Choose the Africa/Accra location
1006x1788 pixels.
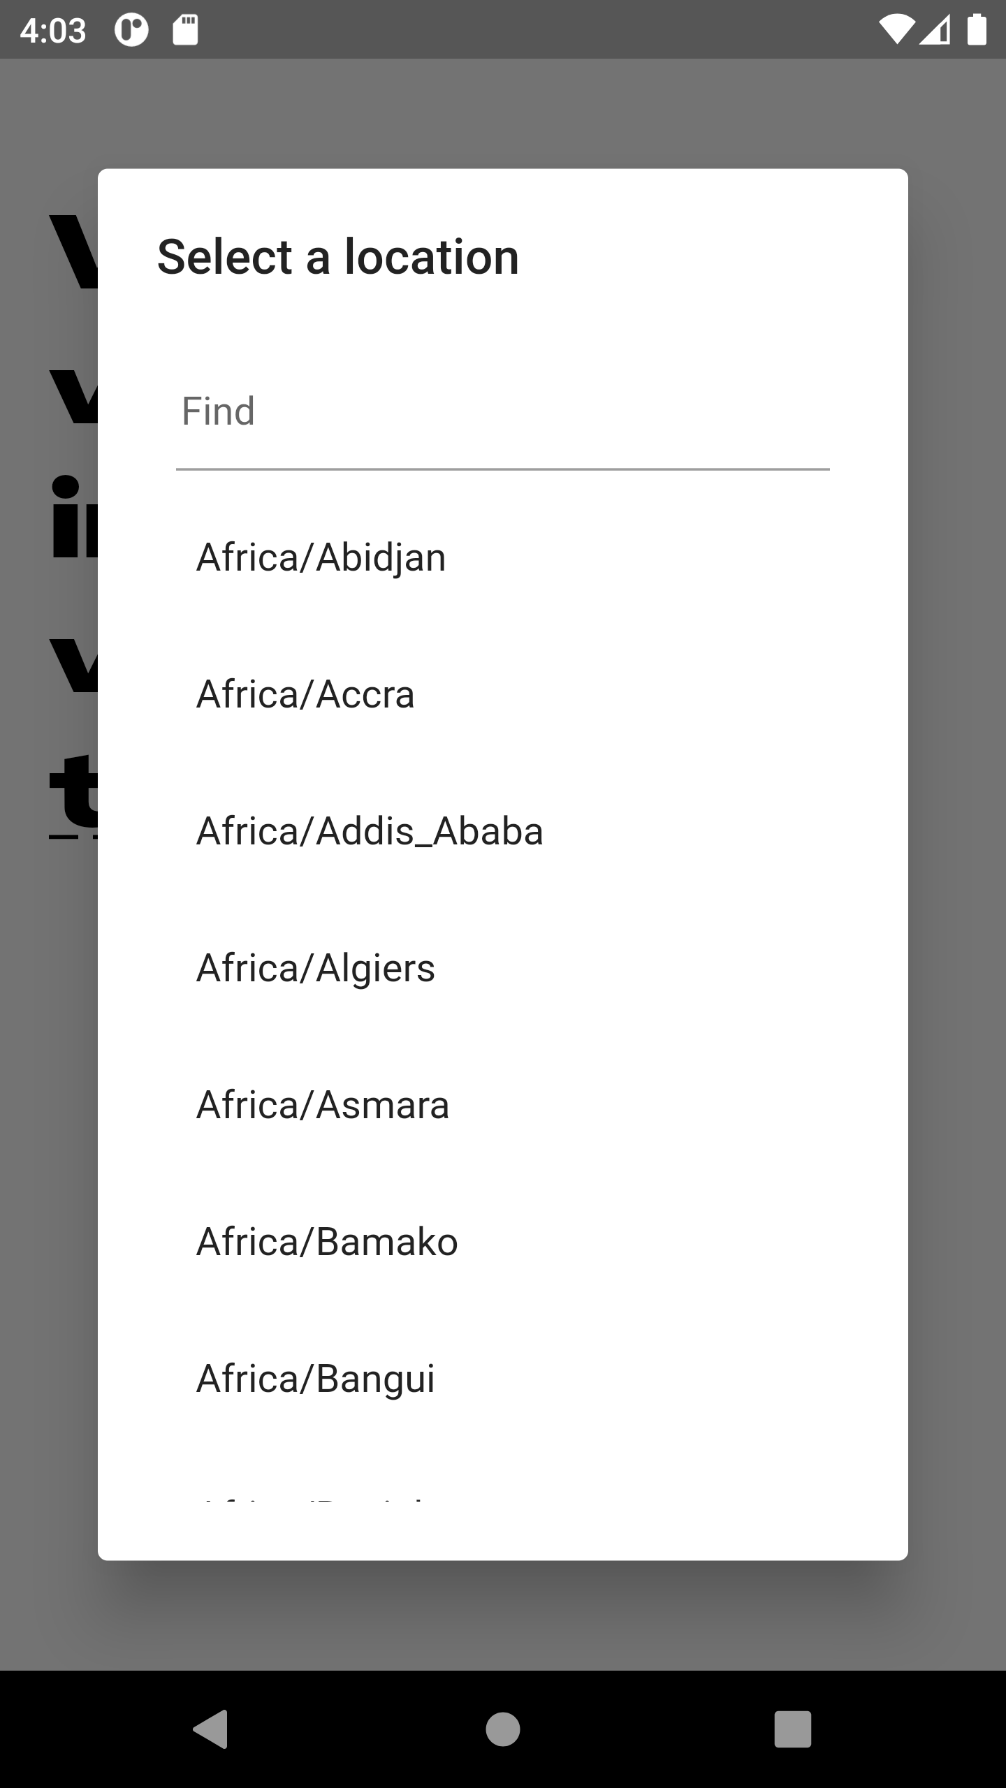[503, 694]
